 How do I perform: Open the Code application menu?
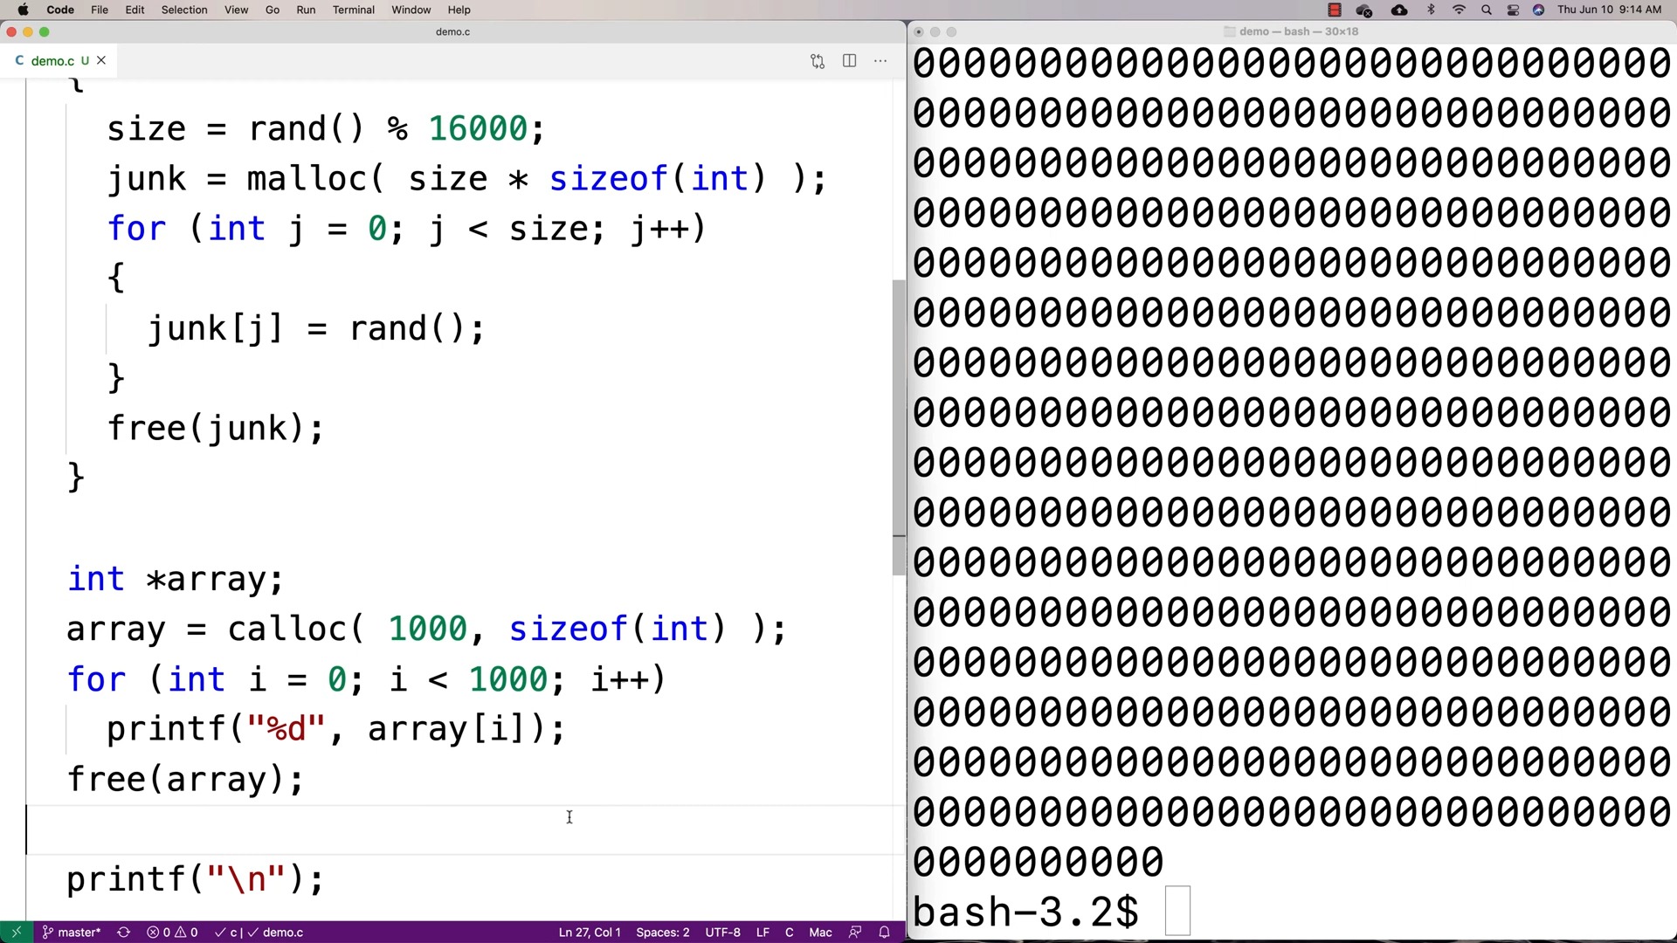60,10
